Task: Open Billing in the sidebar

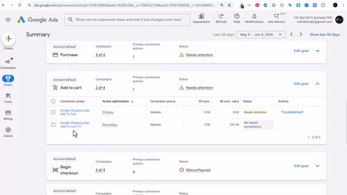Action: (x=8, y=115)
